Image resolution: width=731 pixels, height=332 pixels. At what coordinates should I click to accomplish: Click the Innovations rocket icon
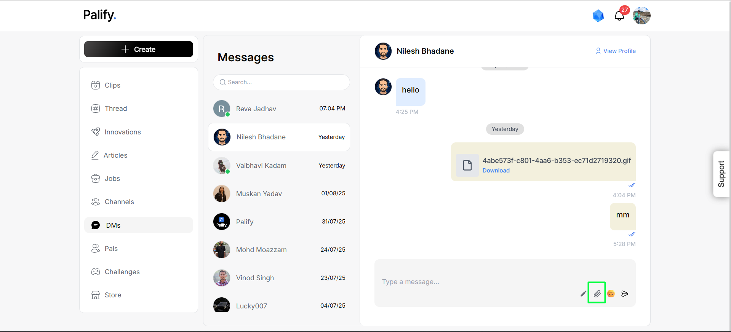(x=96, y=132)
